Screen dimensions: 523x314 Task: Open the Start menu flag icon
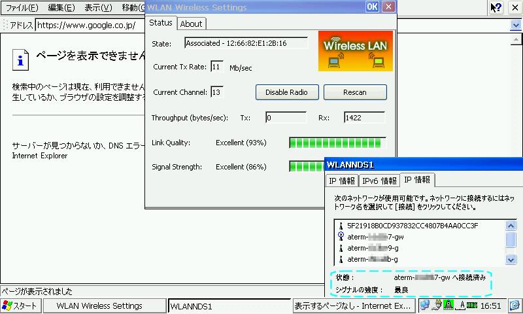(x=7, y=305)
